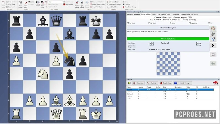This screenshot has width=220, height=124.
Task: Search position in Online database
Action: tap(38, 4)
